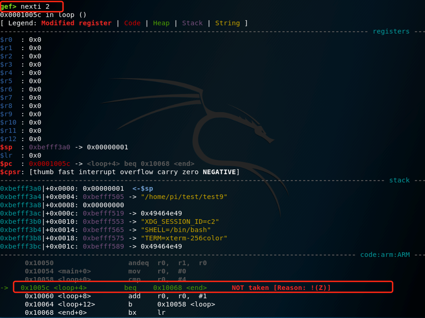
Task: Select the $r8 register row
Action: [21, 106]
